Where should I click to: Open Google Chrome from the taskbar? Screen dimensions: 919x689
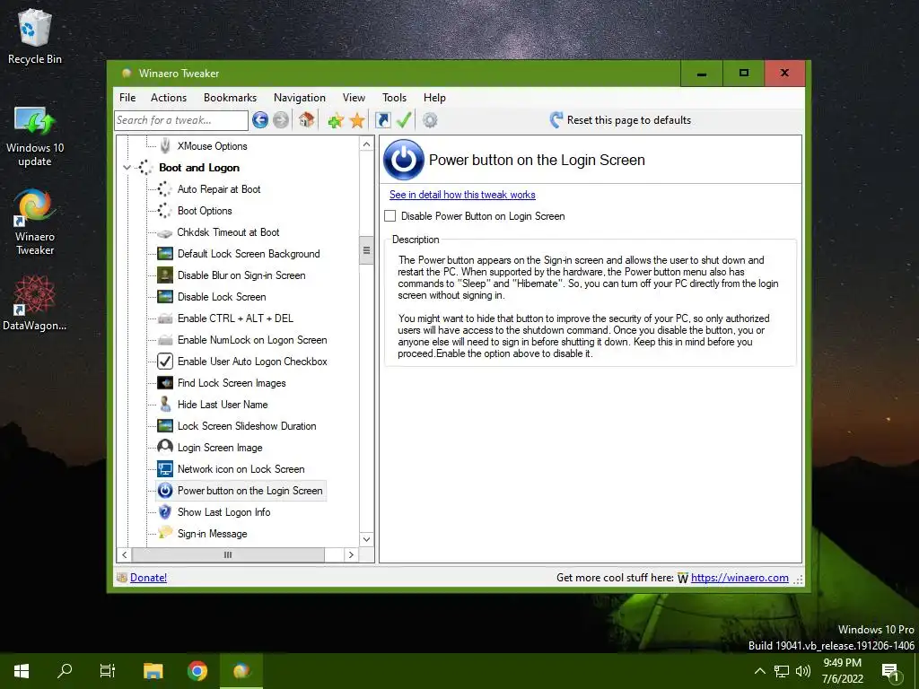pyautogui.click(x=197, y=670)
